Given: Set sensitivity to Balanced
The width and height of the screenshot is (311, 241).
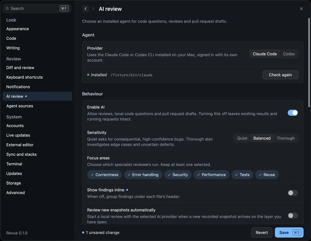Looking at the screenshot, I should click(x=262, y=138).
